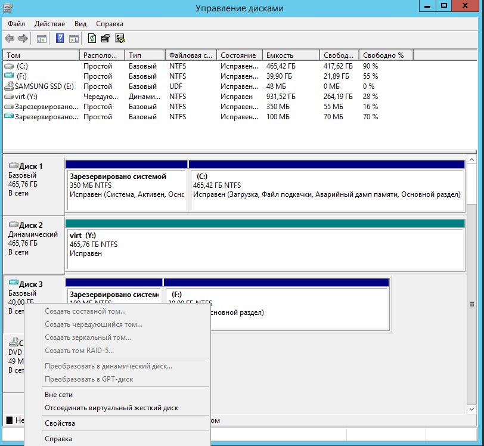Open the Вид menu
484x446 pixels.
click(80, 24)
